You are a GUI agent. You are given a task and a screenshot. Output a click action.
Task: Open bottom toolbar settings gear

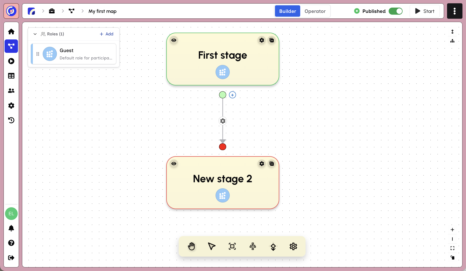click(293, 246)
